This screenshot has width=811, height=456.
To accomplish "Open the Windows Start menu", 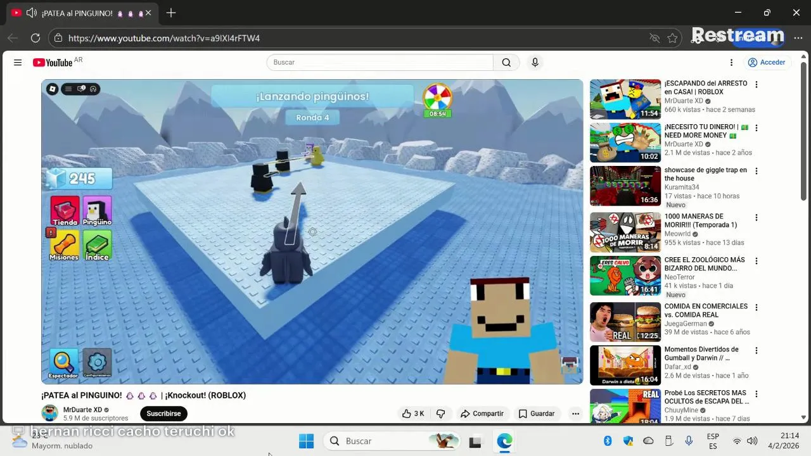I will [x=306, y=441].
